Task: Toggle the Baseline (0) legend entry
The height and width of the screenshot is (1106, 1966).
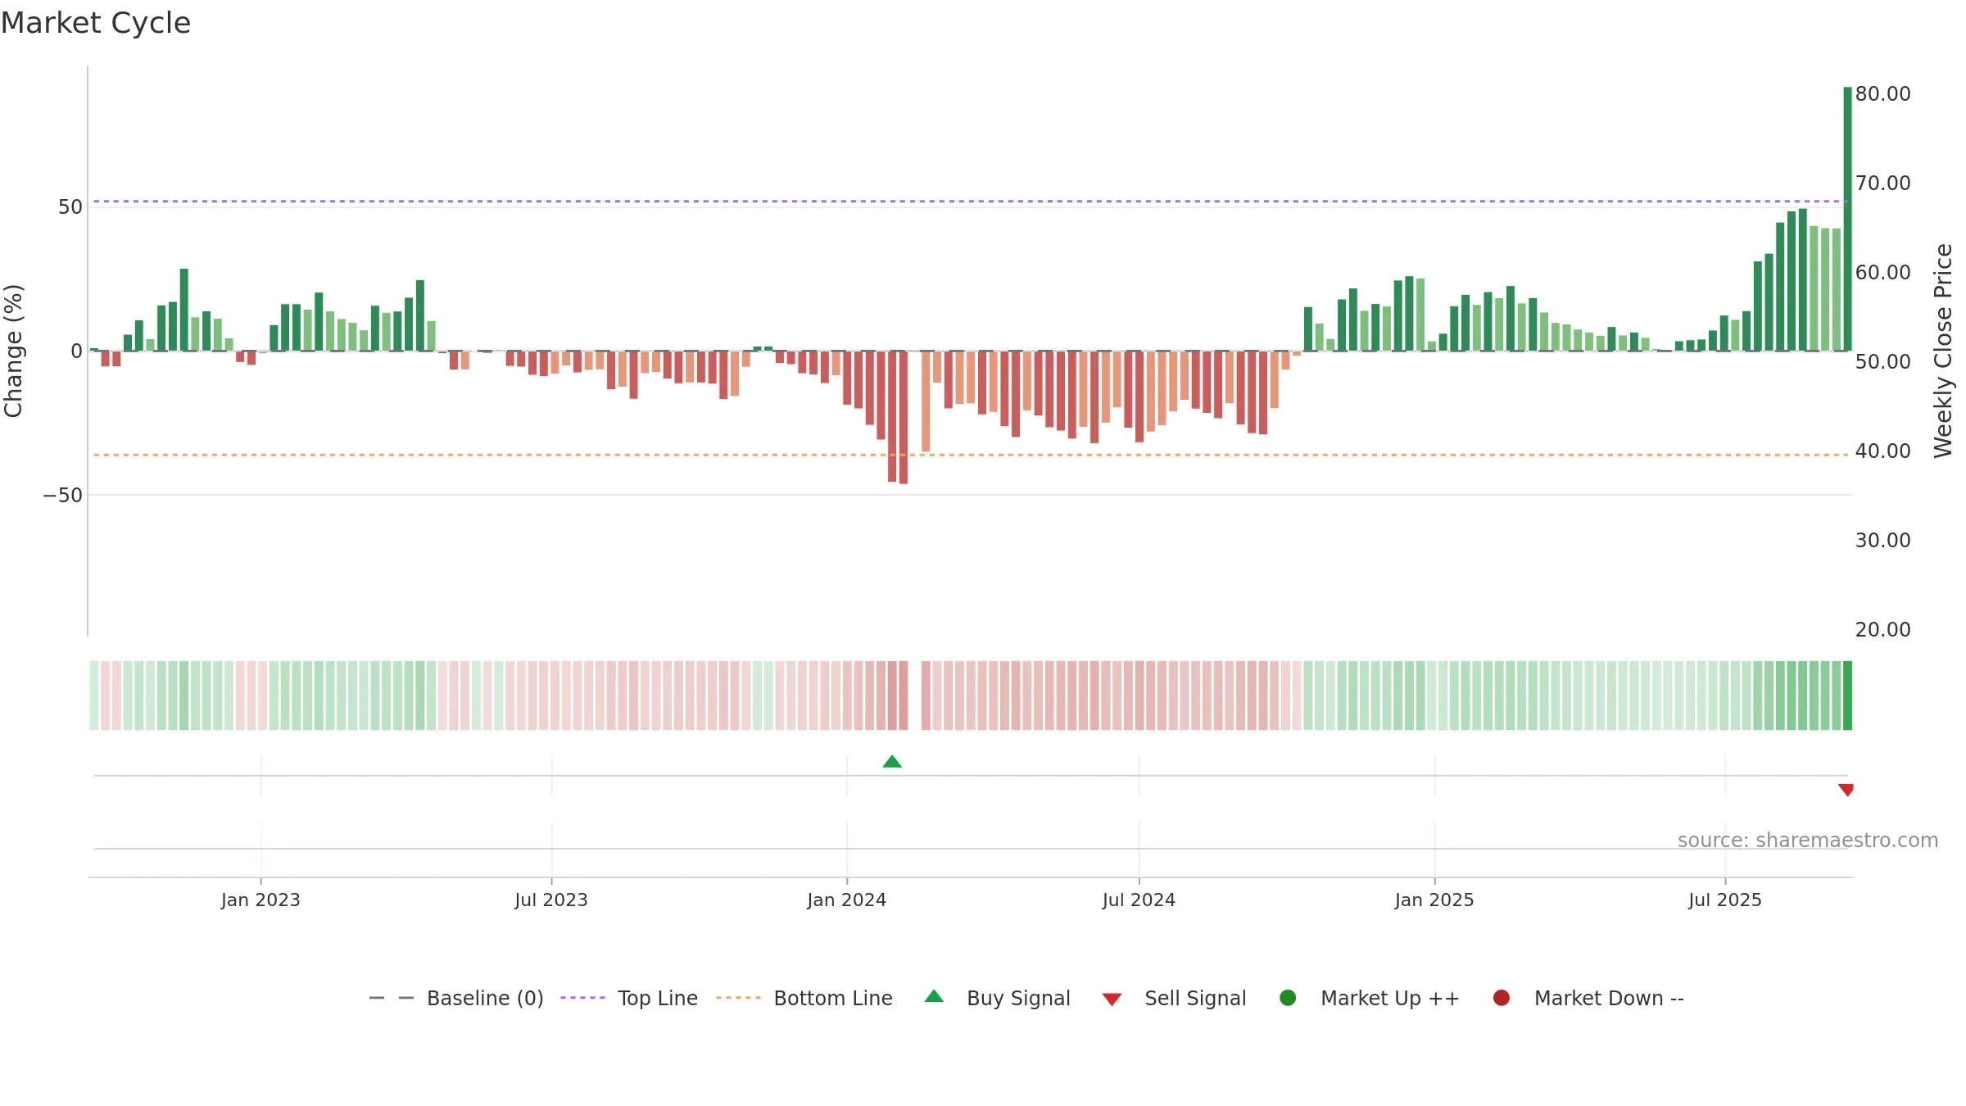Action: click(x=456, y=998)
